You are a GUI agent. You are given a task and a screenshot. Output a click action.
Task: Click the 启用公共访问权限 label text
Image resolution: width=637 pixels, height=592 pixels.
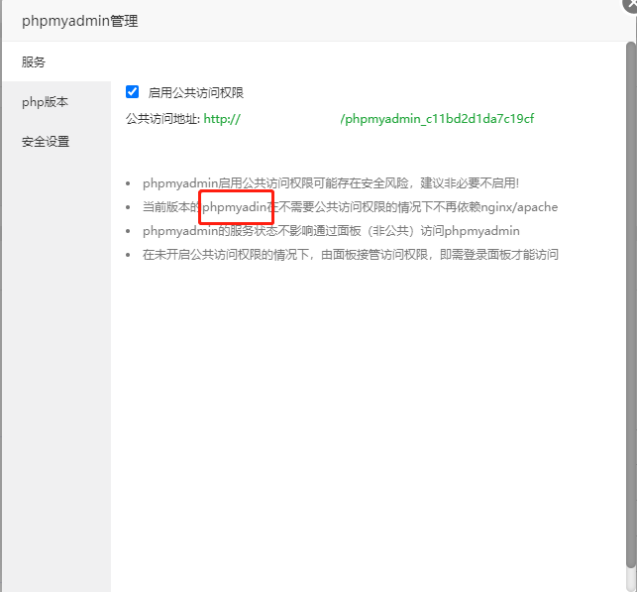click(x=196, y=92)
